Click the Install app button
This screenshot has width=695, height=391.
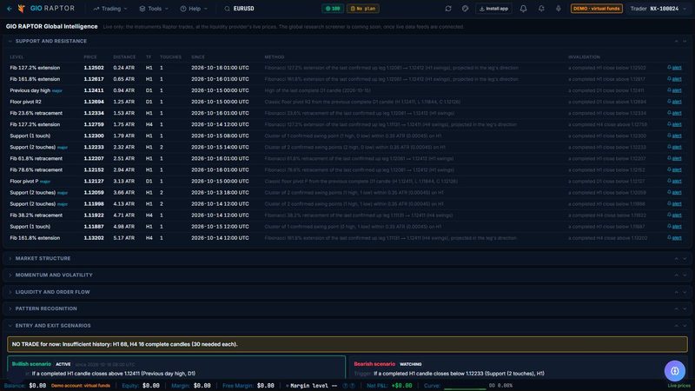tap(493, 9)
